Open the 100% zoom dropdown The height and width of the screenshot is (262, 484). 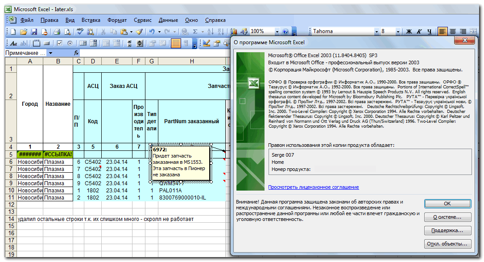(277, 32)
